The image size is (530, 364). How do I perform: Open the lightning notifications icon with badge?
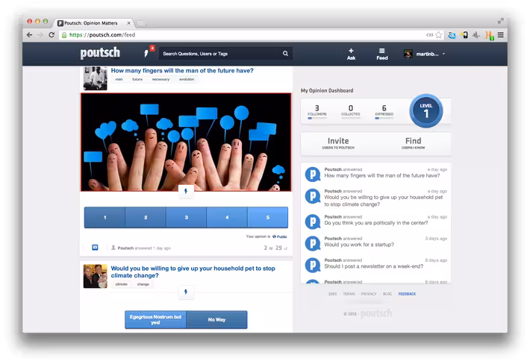(146, 54)
